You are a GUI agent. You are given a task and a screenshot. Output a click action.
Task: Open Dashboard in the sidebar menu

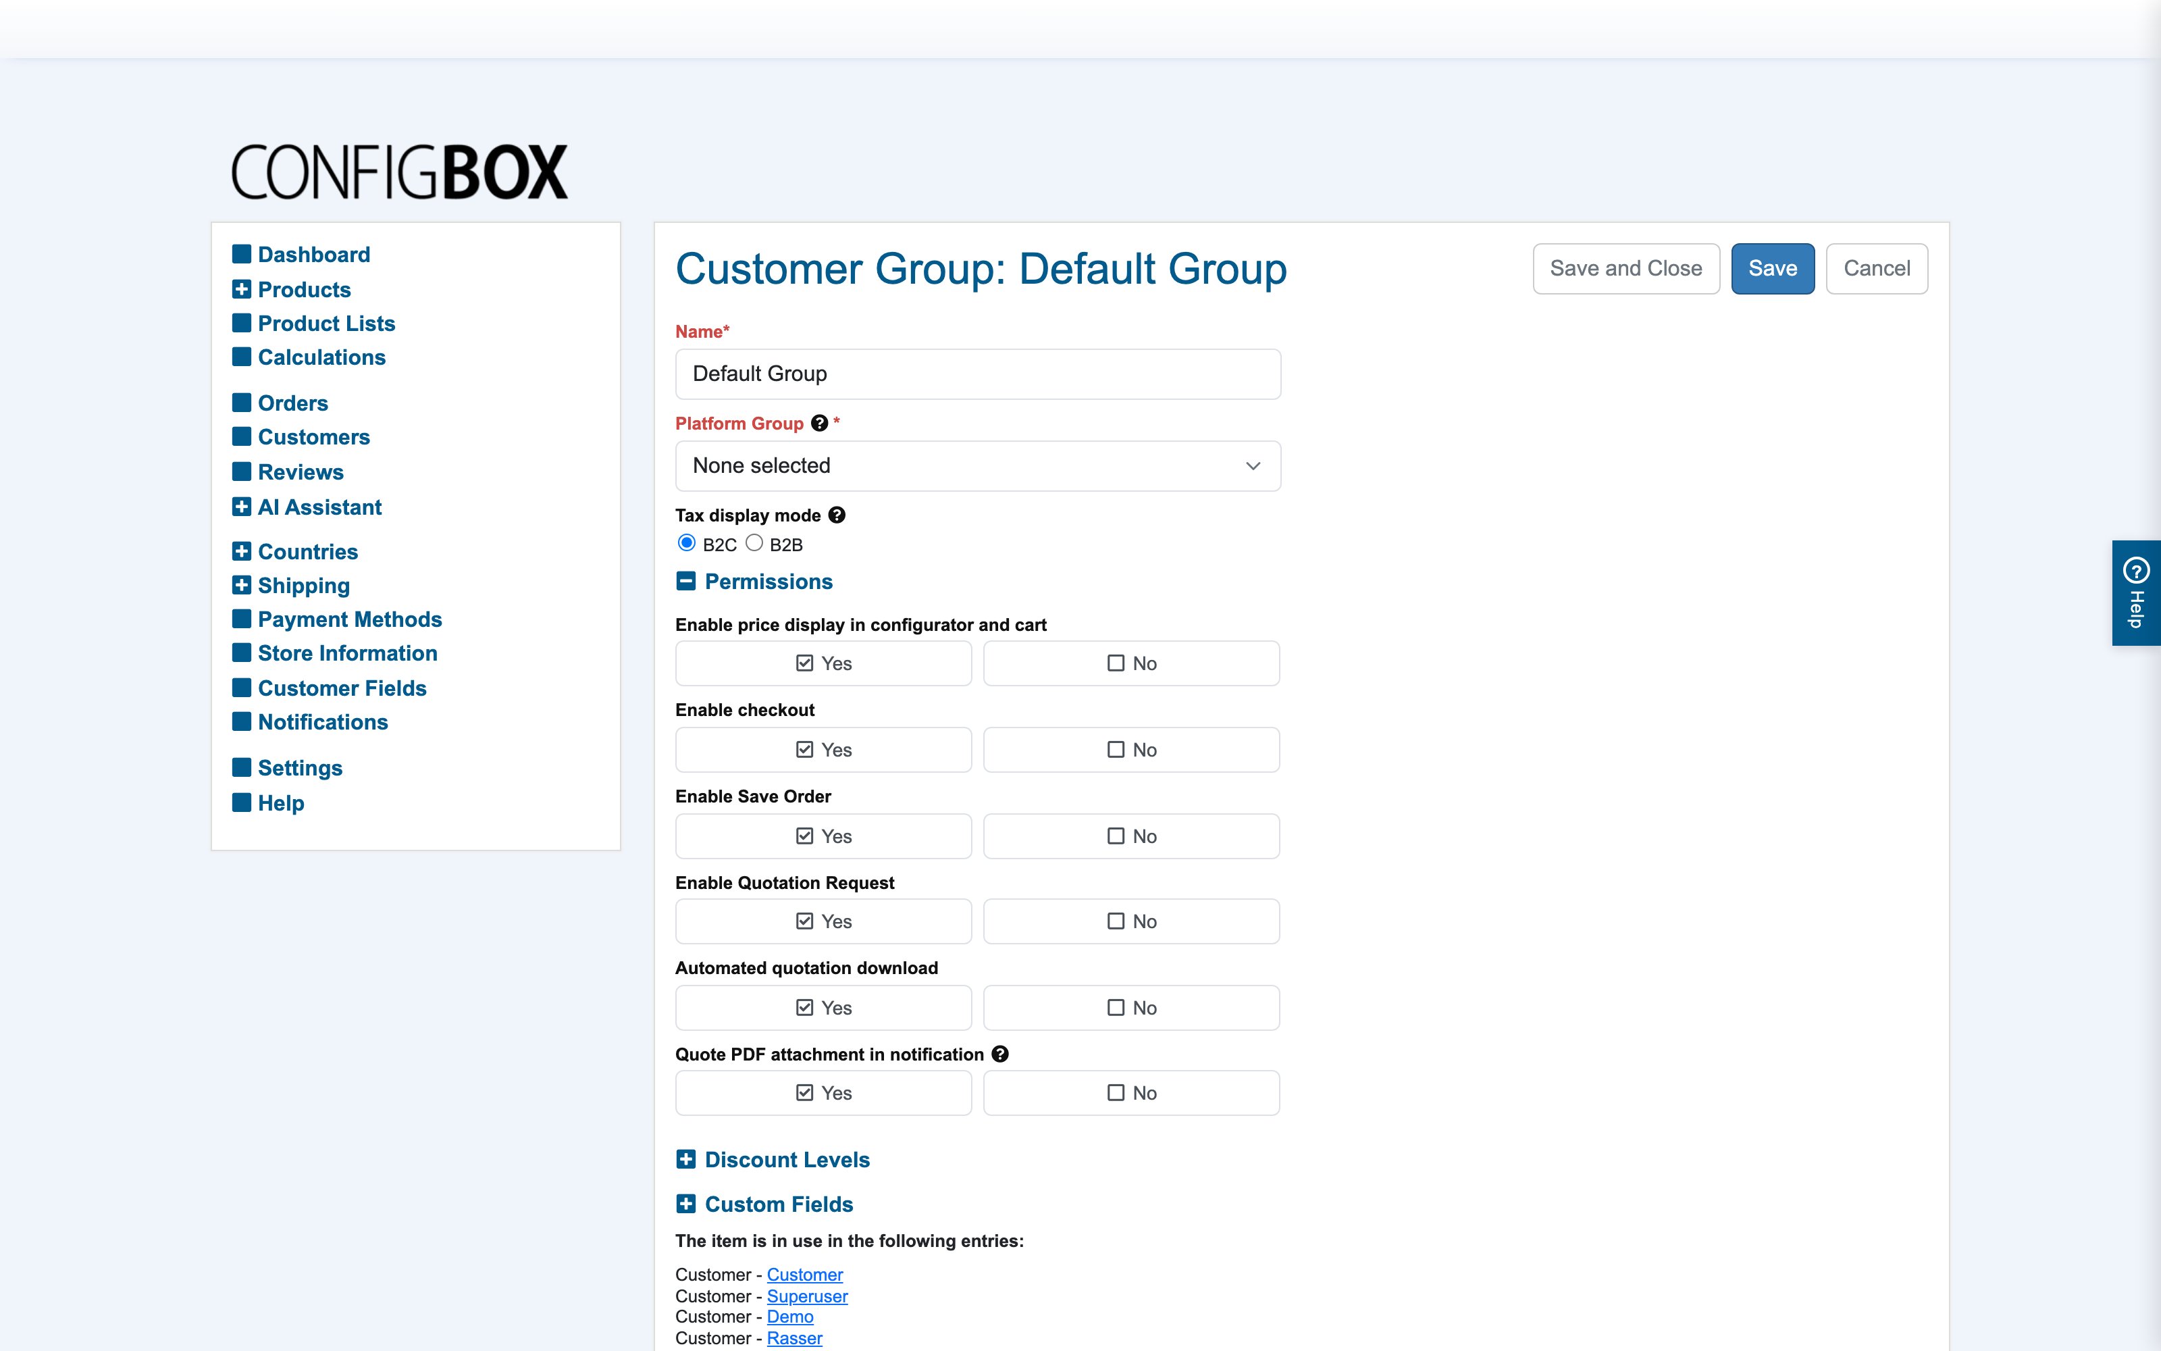[x=313, y=255]
